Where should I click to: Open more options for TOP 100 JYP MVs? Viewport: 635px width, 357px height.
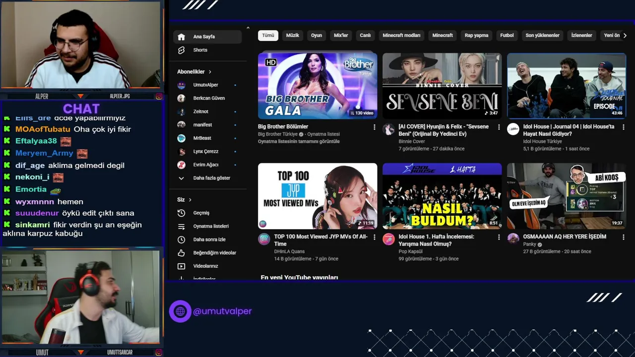tap(374, 238)
